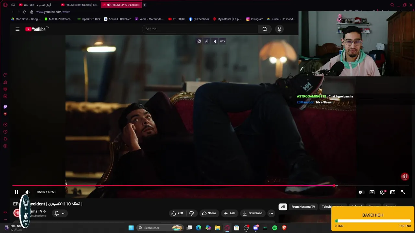The image size is (415, 233).
Task: Open SparkGG1 Kick bookmark
Action: pos(89,19)
